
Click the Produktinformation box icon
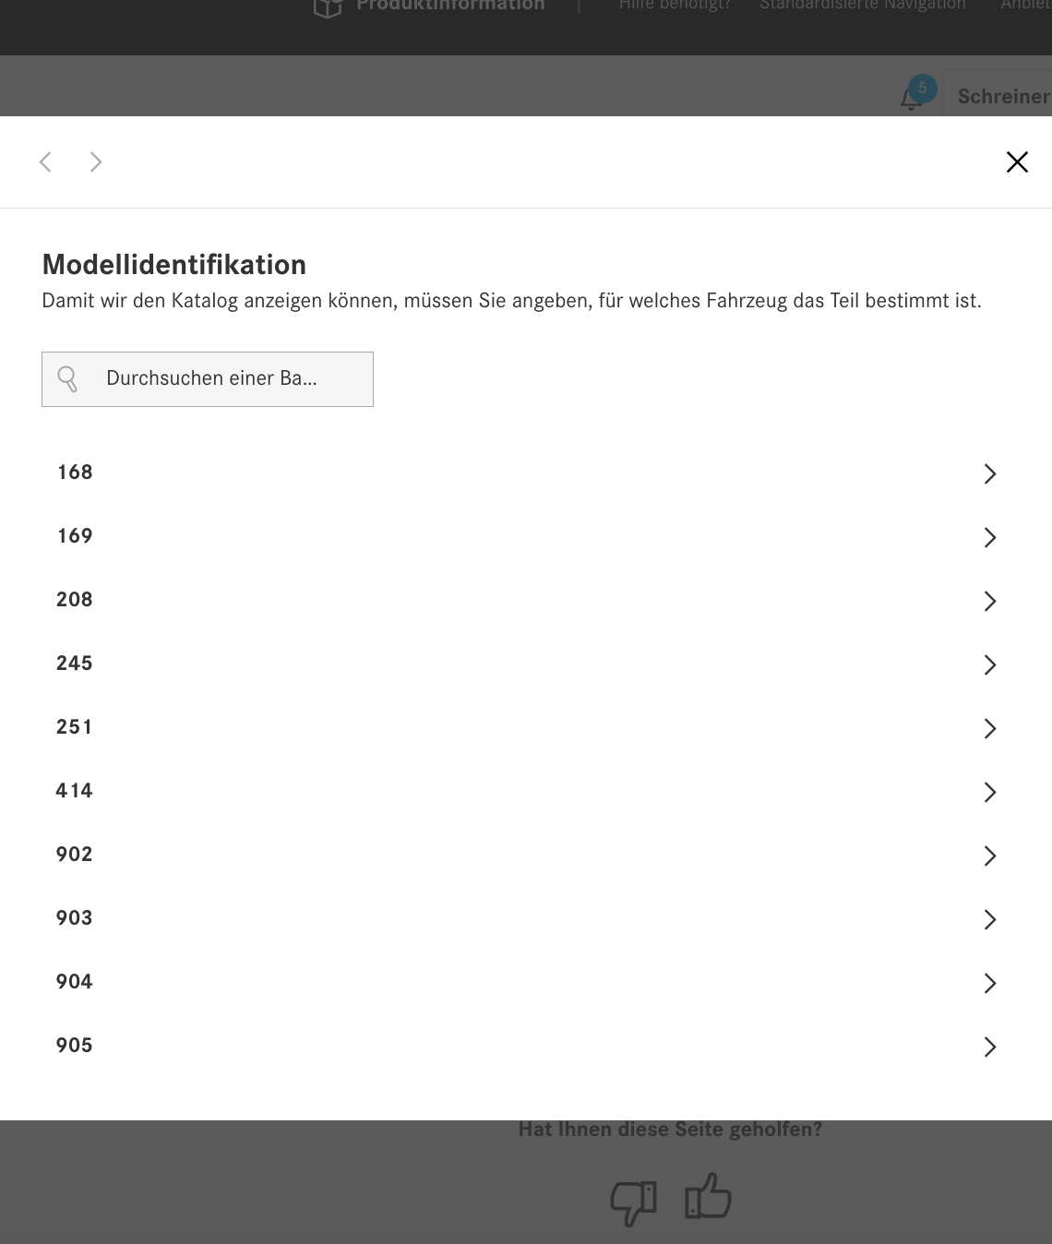[328, 6]
